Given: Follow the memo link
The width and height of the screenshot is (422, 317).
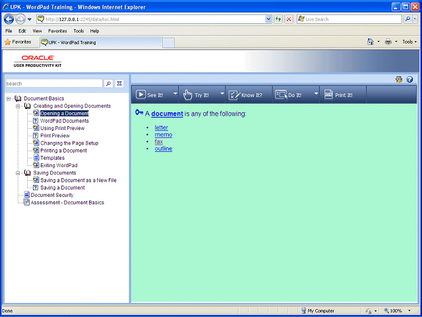Looking at the screenshot, I should pyautogui.click(x=164, y=135).
